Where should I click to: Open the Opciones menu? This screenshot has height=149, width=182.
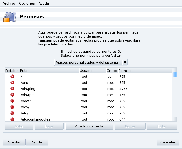tap(27, 3)
